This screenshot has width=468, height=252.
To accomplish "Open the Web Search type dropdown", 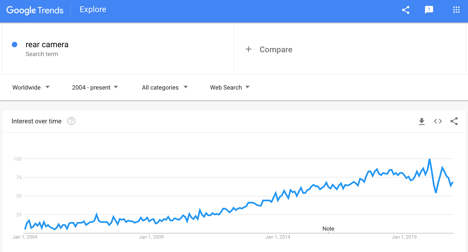I will (230, 87).
